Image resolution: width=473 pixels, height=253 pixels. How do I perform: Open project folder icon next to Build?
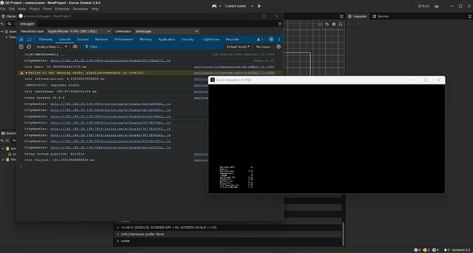tap(437, 6)
